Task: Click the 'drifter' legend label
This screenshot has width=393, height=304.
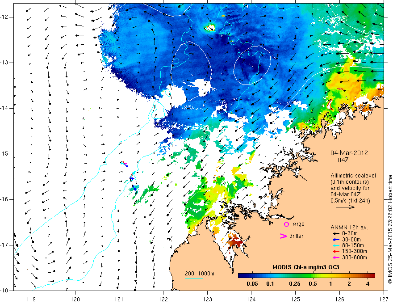Action: [296, 236]
